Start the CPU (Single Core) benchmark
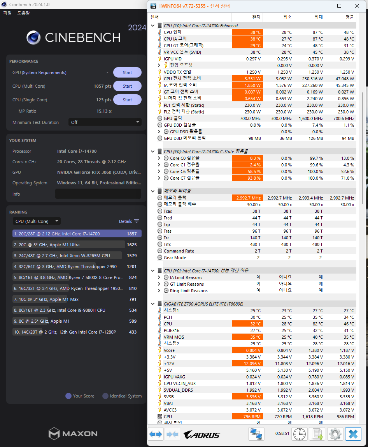Screen dimensions: 368x447 [x=127, y=100]
